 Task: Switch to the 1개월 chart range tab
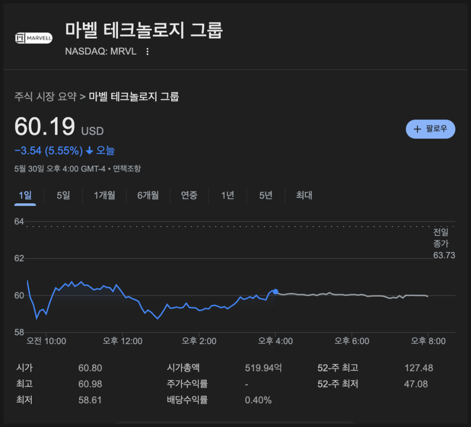click(x=104, y=195)
